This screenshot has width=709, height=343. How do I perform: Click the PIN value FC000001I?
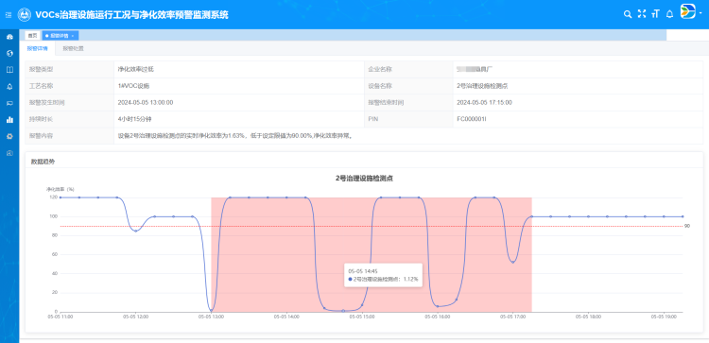click(x=472, y=119)
